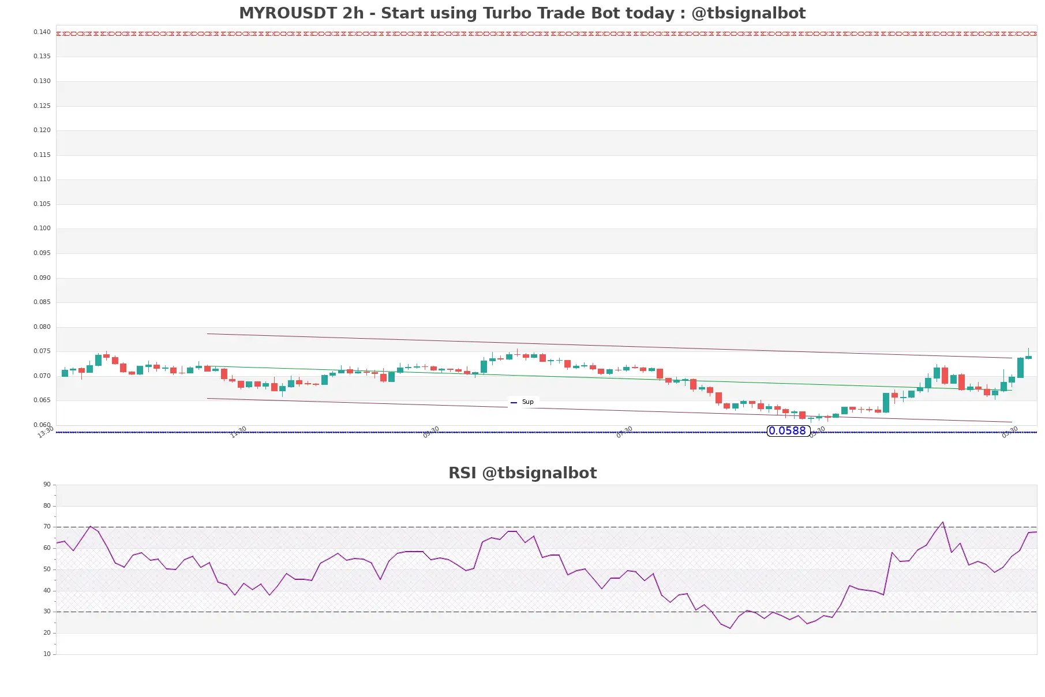Click the RSI @tbsignalbot heading
This screenshot has height=697, width=1045.
(x=522, y=473)
